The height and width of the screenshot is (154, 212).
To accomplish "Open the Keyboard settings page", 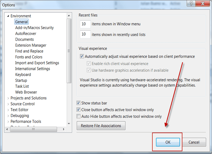I will (23, 74).
